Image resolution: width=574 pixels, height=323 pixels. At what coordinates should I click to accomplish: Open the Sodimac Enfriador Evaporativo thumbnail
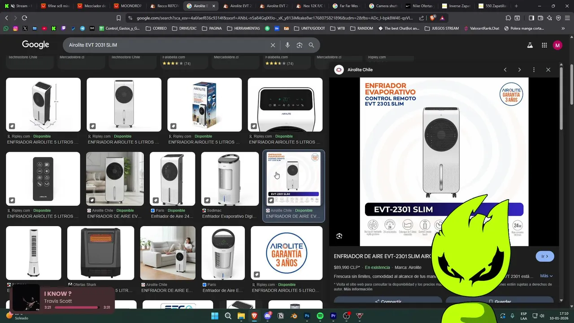pos(230,179)
